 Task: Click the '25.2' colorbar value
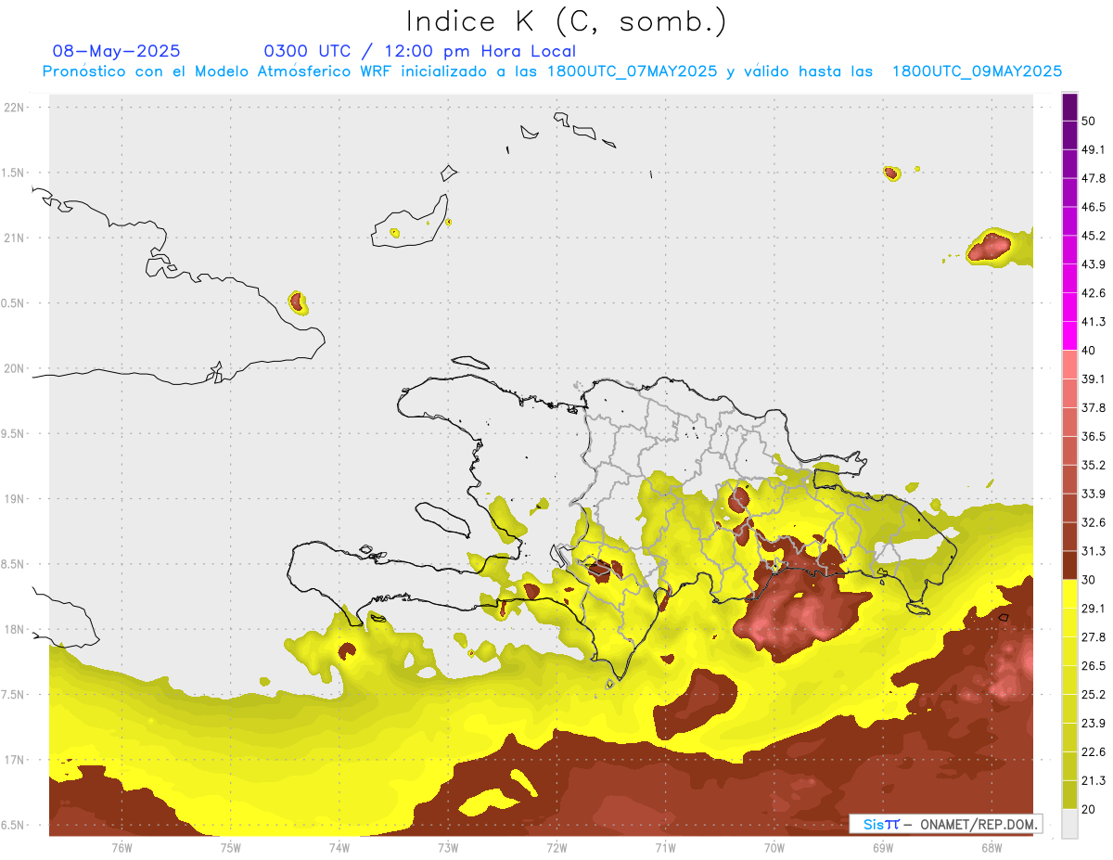[1094, 695]
